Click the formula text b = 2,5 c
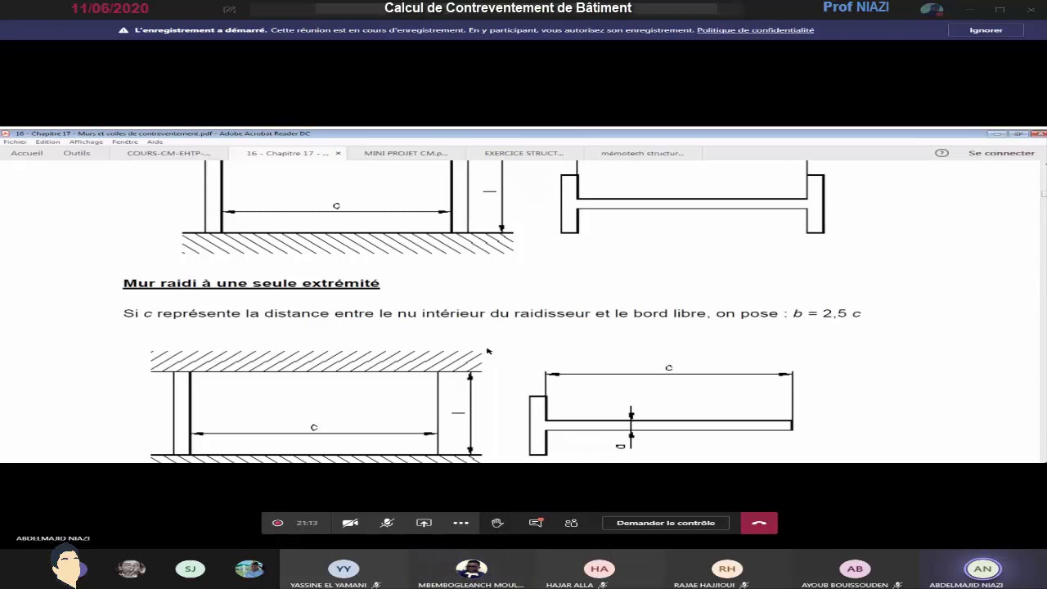 point(827,313)
